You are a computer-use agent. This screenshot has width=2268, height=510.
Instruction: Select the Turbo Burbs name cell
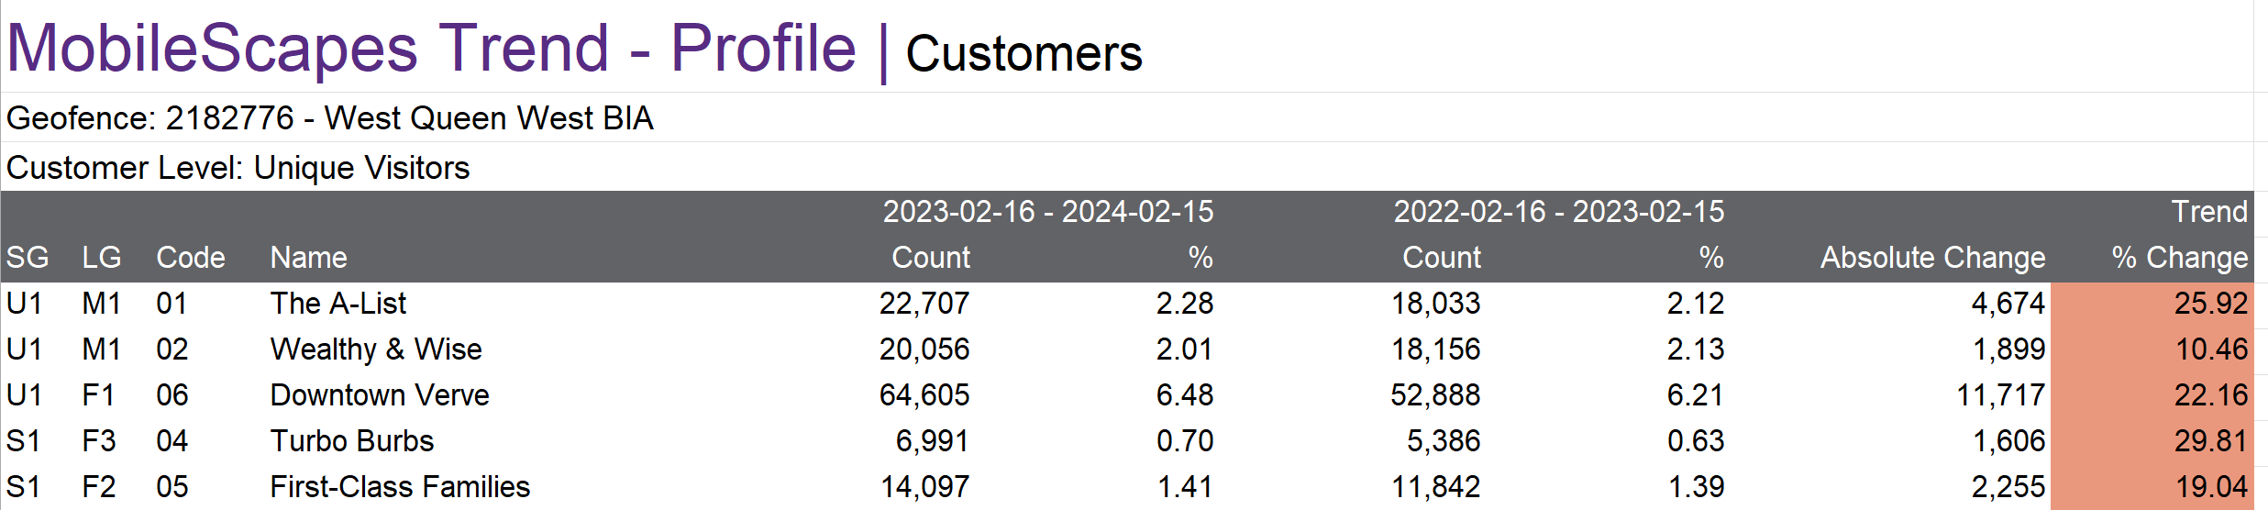tap(352, 441)
